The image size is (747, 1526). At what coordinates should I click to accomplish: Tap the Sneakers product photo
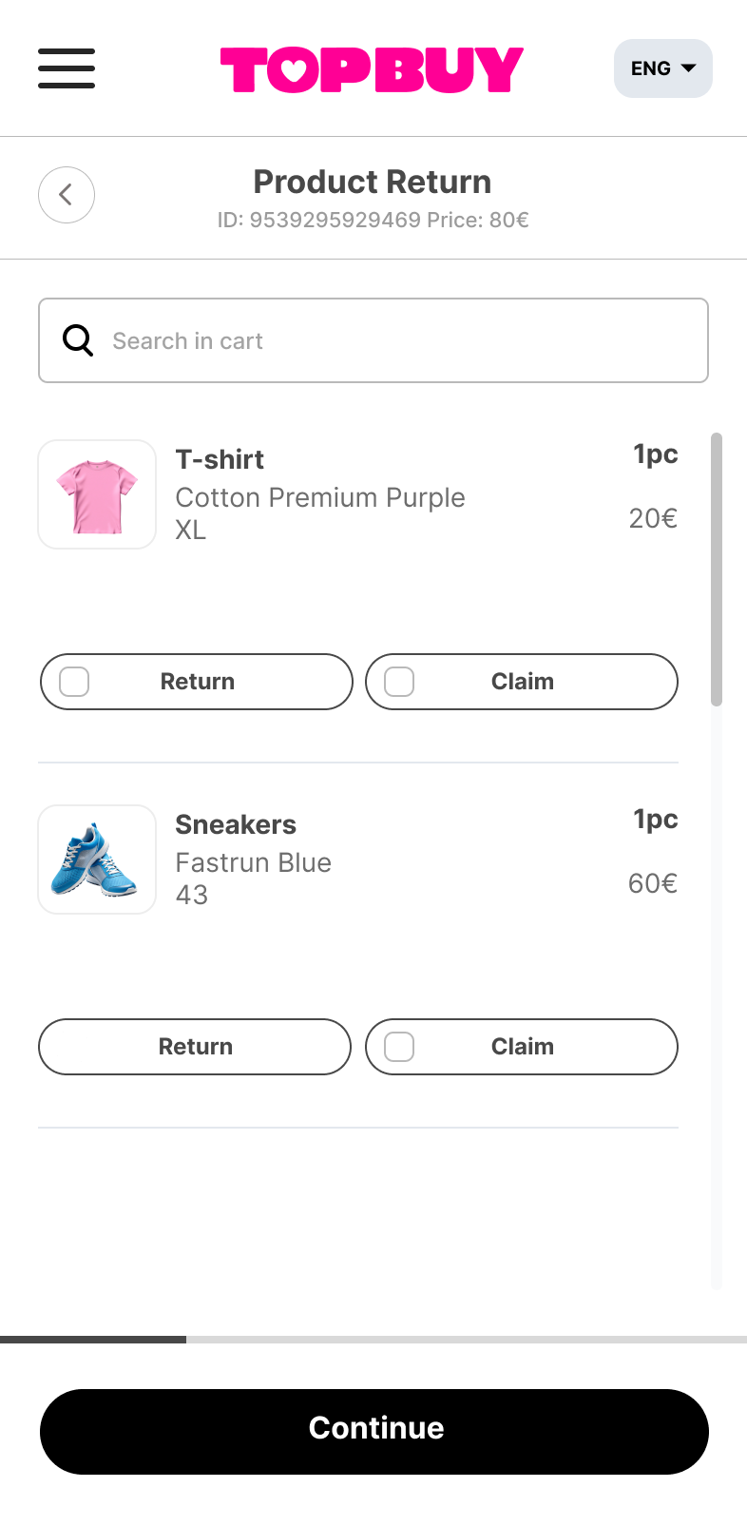click(x=96, y=859)
